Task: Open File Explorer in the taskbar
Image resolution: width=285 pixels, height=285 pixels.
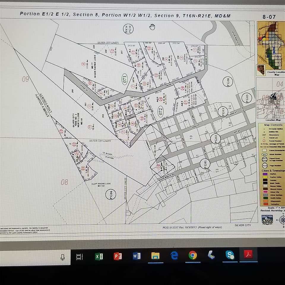Action: (155, 256)
